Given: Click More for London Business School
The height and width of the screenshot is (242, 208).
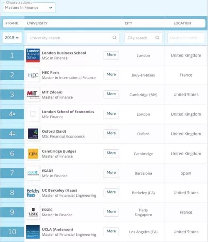Looking at the screenshot, I should click(111, 55).
